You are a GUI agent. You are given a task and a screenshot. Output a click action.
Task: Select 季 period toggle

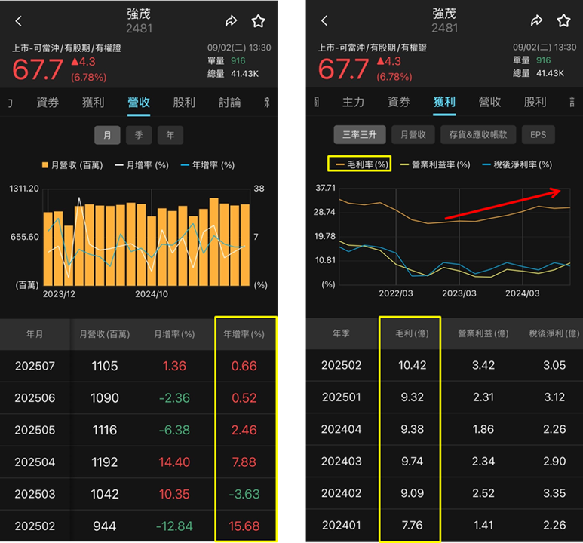coord(139,135)
